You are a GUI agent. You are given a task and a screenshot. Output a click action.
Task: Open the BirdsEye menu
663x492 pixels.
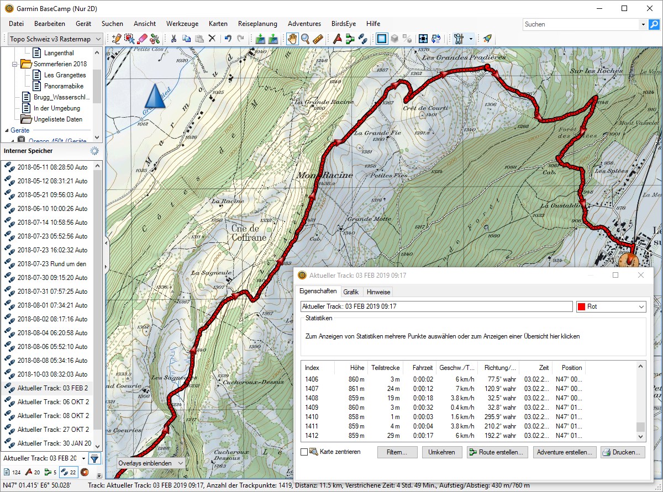(x=344, y=24)
